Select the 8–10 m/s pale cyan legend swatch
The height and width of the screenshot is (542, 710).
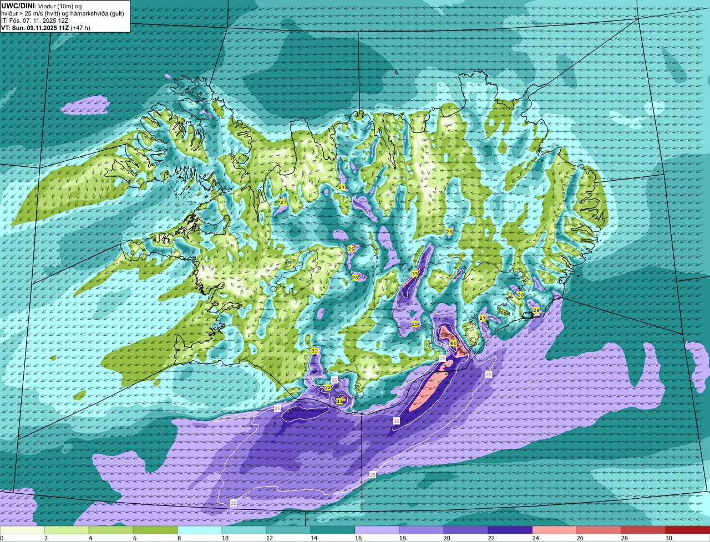pos(200,530)
